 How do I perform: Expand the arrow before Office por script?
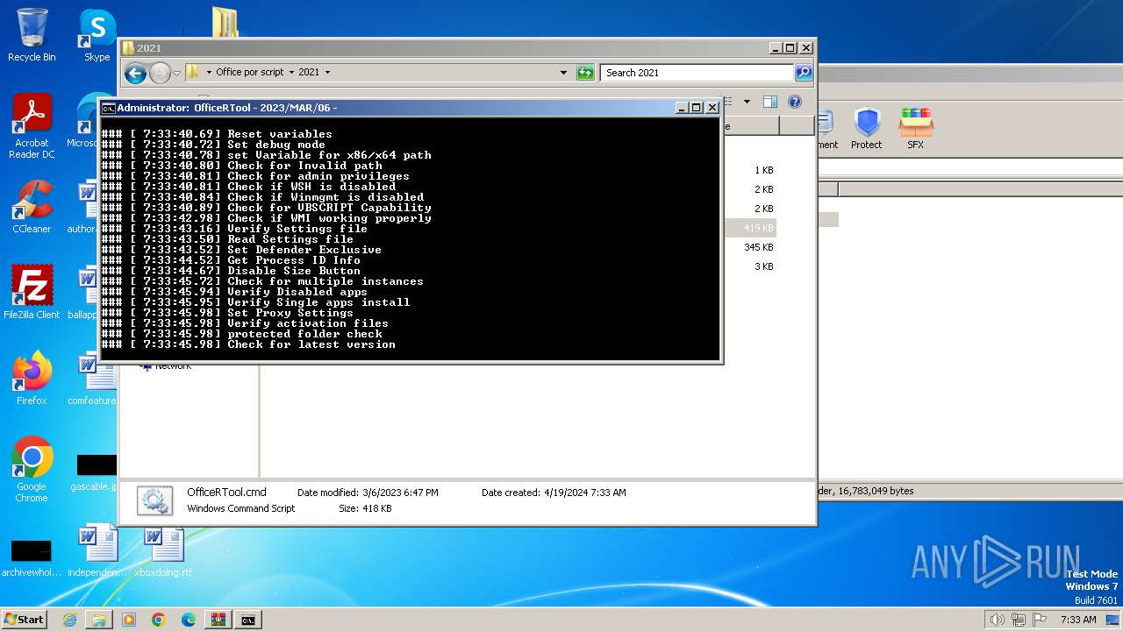click(209, 73)
